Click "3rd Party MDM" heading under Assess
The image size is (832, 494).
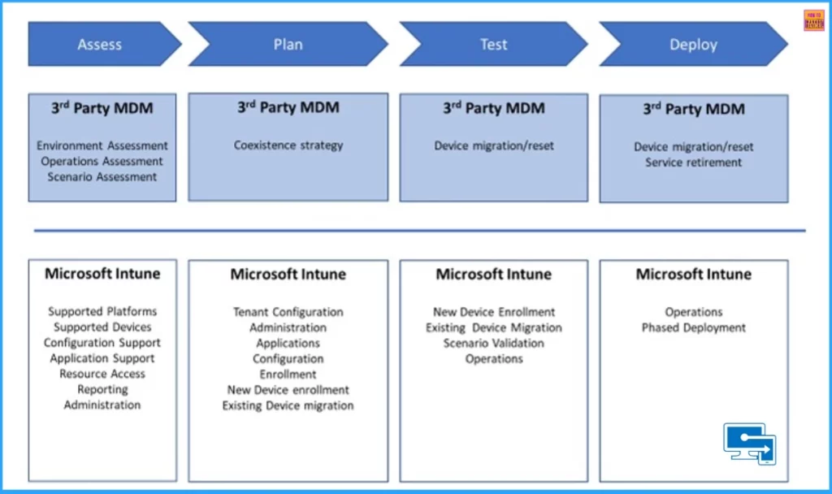(102, 108)
